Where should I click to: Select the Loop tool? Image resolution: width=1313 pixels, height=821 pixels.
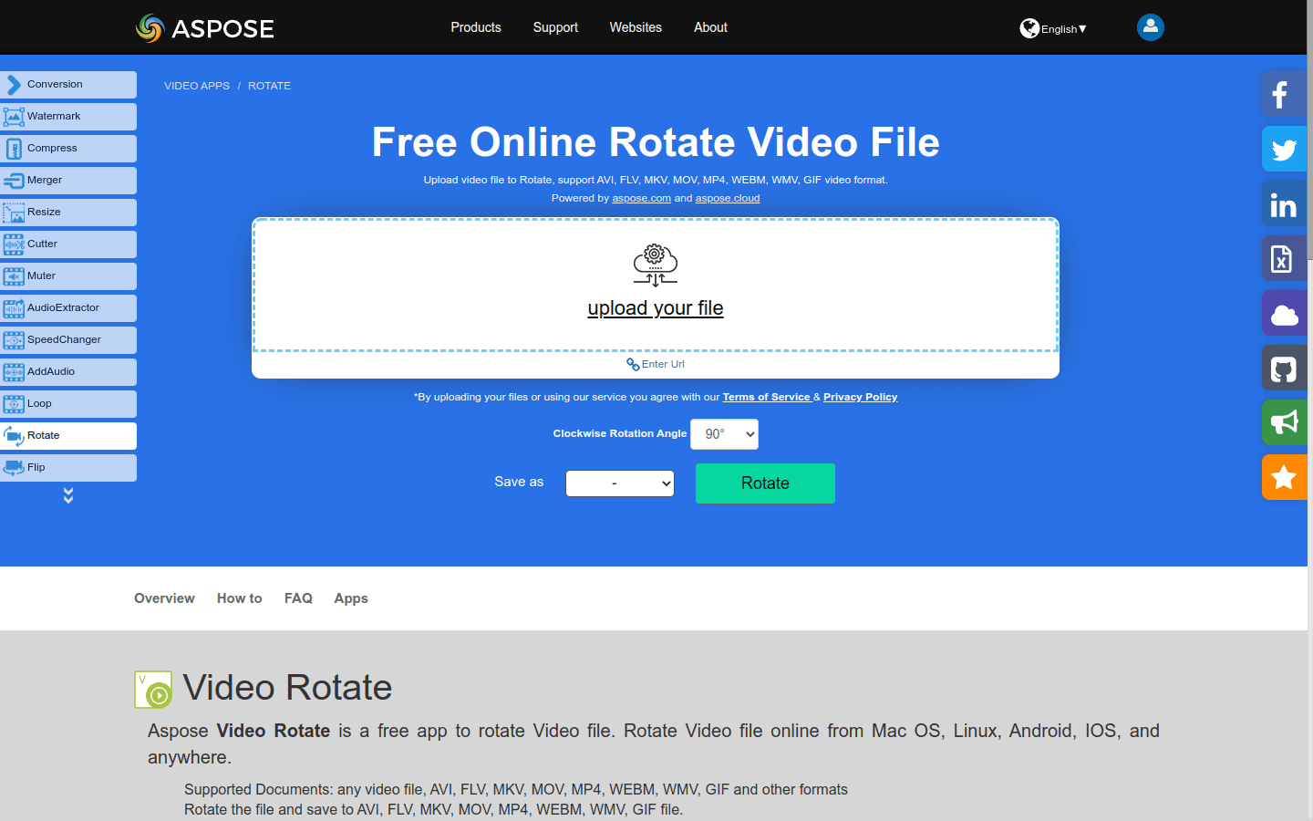point(68,403)
